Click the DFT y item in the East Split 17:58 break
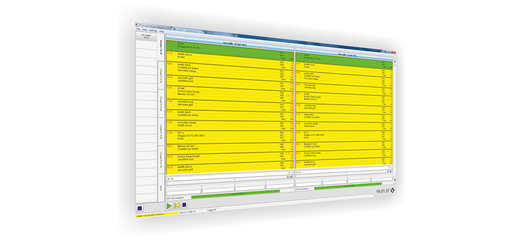The image size is (523, 240). pyautogui.click(x=181, y=133)
